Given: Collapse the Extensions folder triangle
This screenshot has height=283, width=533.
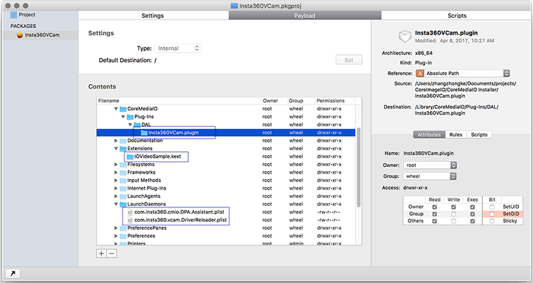Looking at the screenshot, I should [116, 148].
